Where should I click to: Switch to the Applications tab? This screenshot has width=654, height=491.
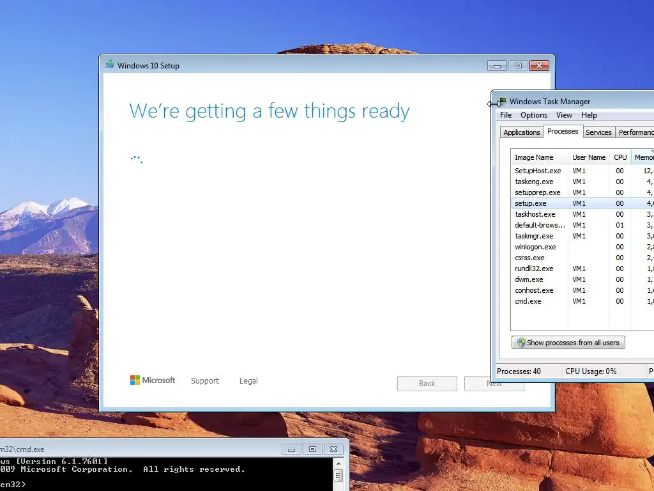[521, 132]
